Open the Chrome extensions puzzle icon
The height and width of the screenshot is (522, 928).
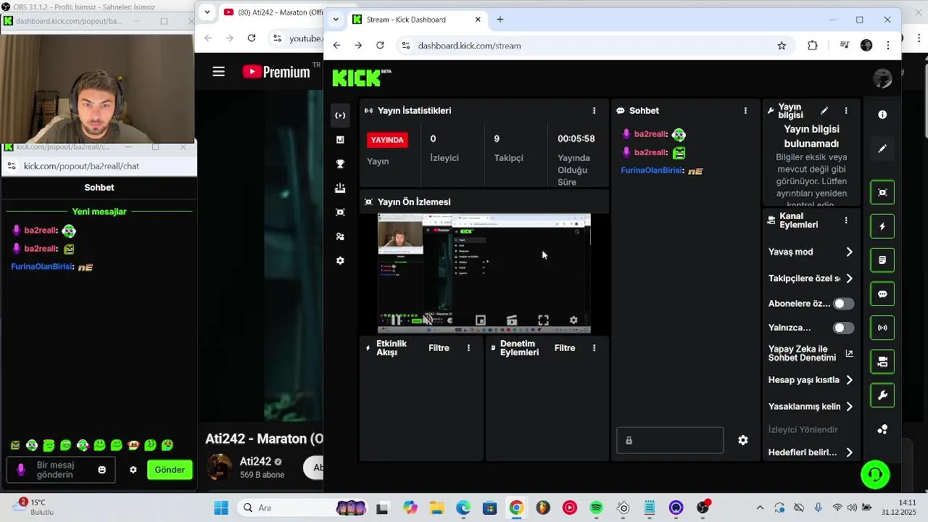click(813, 46)
